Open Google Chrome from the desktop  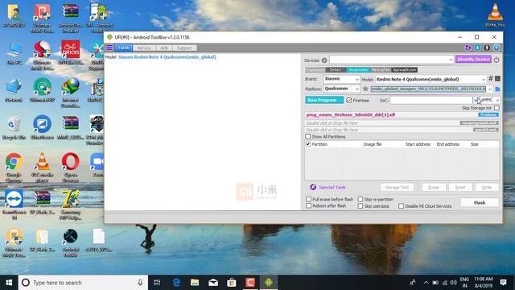[x=14, y=168]
